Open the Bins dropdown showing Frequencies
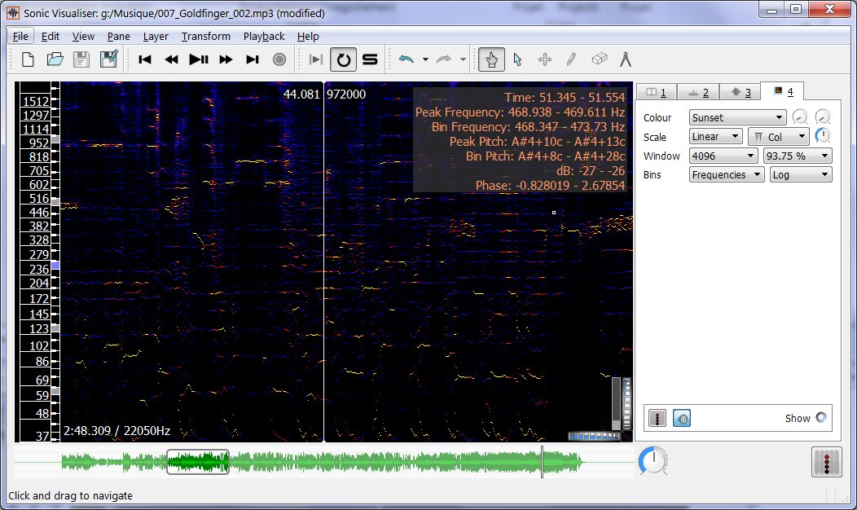857x510 pixels. 727,175
